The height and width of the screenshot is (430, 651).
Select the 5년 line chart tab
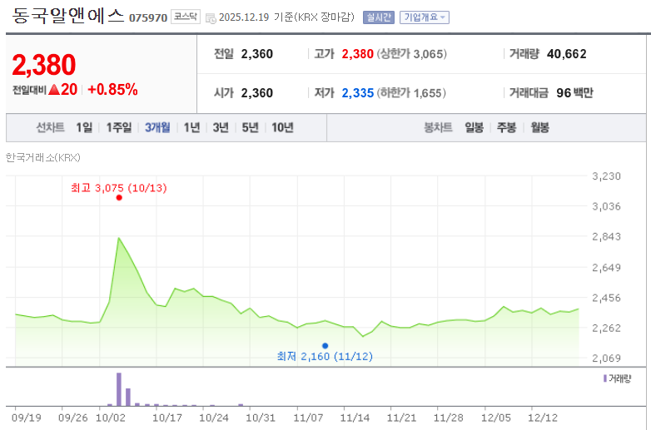(x=251, y=128)
